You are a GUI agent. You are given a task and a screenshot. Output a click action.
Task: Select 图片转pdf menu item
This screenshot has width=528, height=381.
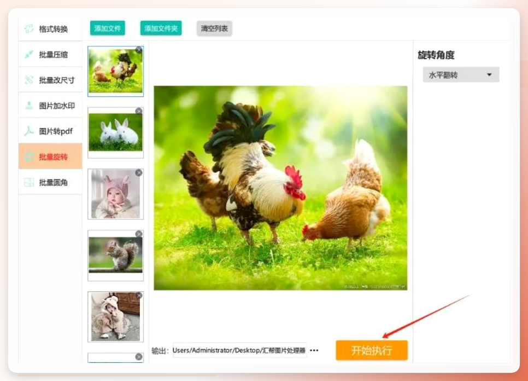[50, 131]
